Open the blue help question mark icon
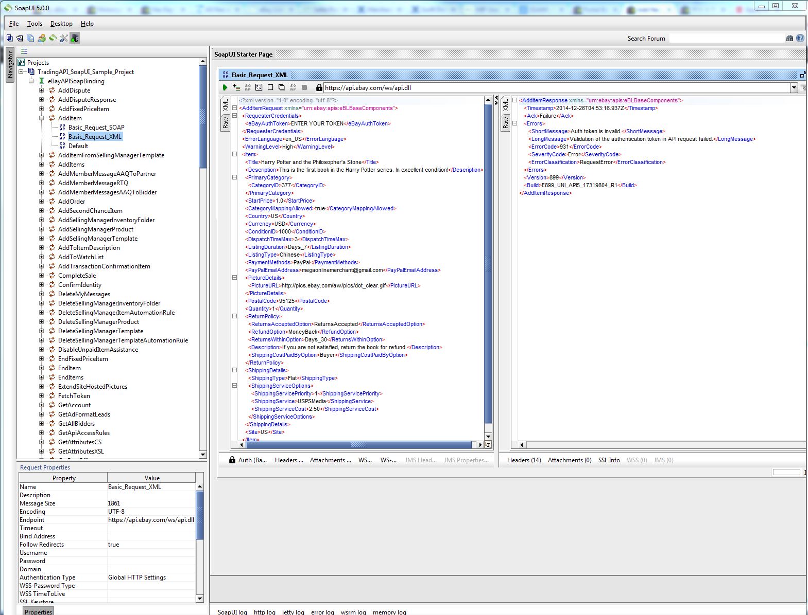The height and width of the screenshot is (615, 808). (x=800, y=38)
